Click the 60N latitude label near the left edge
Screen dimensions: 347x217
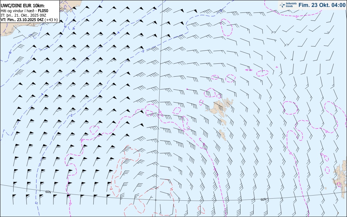48,192
